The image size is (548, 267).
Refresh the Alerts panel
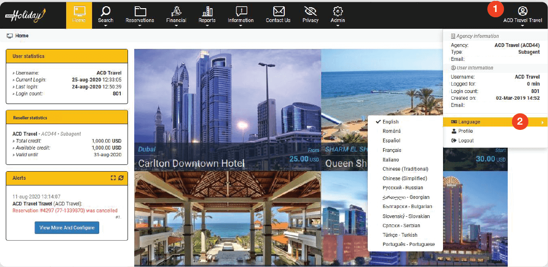click(x=121, y=178)
